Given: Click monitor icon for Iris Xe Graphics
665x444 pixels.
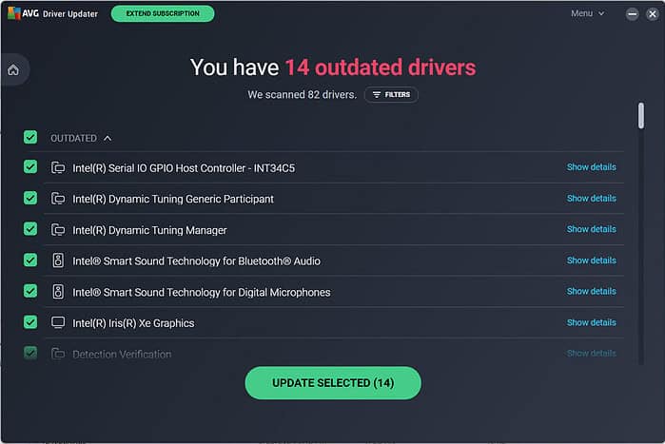Looking at the screenshot, I should [x=58, y=322].
